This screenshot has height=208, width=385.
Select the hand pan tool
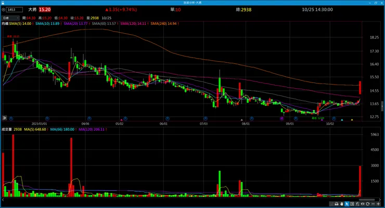(341, 204)
